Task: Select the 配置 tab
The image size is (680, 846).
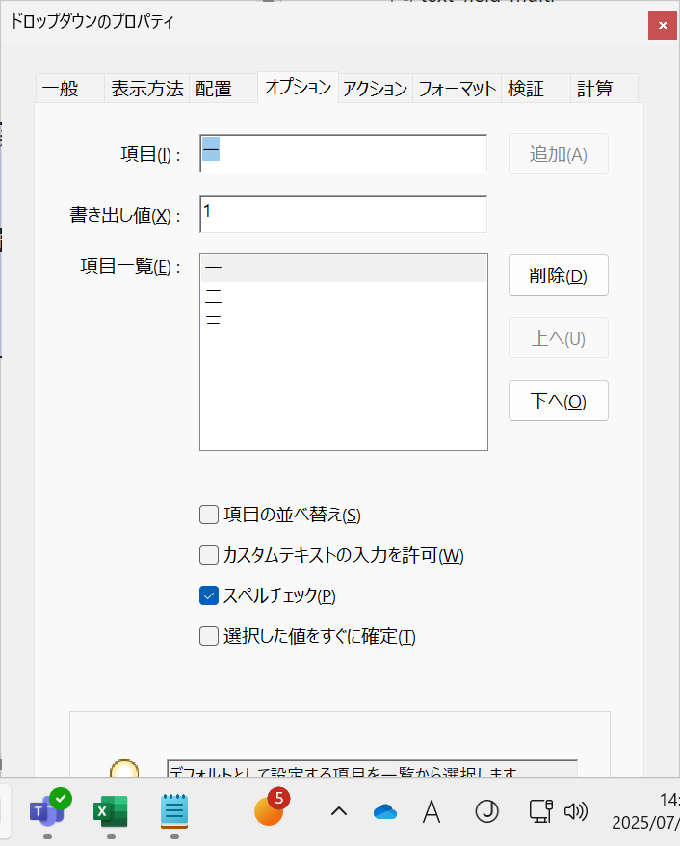Action: [x=222, y=88]
